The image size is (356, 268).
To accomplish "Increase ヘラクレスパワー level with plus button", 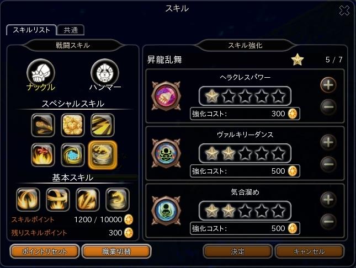I will (x=328, y=85).
